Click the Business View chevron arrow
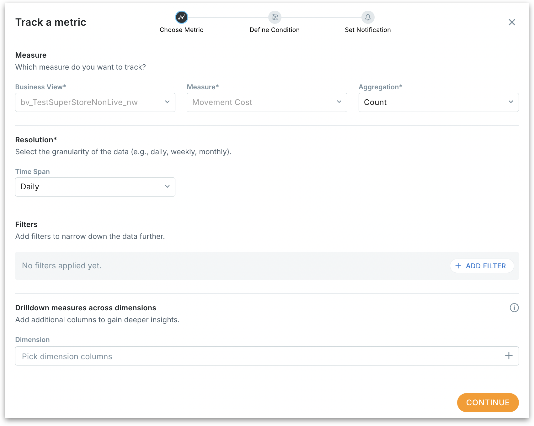Screen dimensions: 534x426 (x=167, y=102)
